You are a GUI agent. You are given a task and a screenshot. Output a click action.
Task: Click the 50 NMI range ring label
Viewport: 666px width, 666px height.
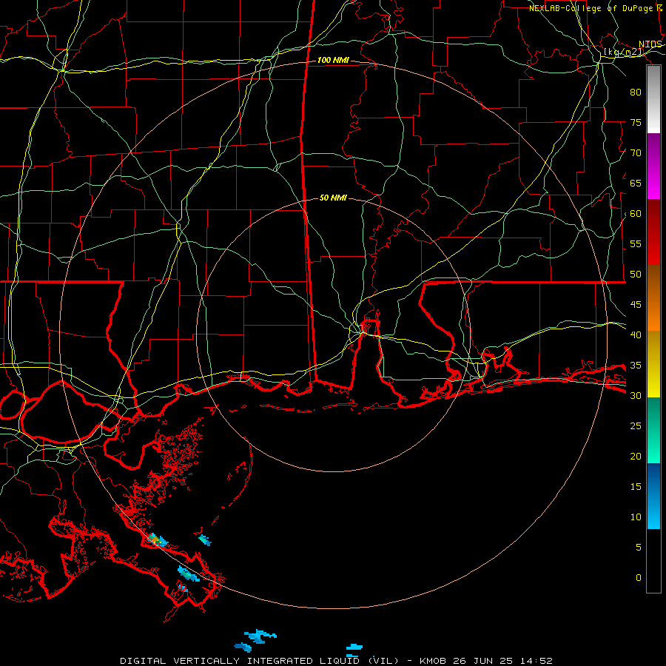pyautogui.click(x=333, y=198)
